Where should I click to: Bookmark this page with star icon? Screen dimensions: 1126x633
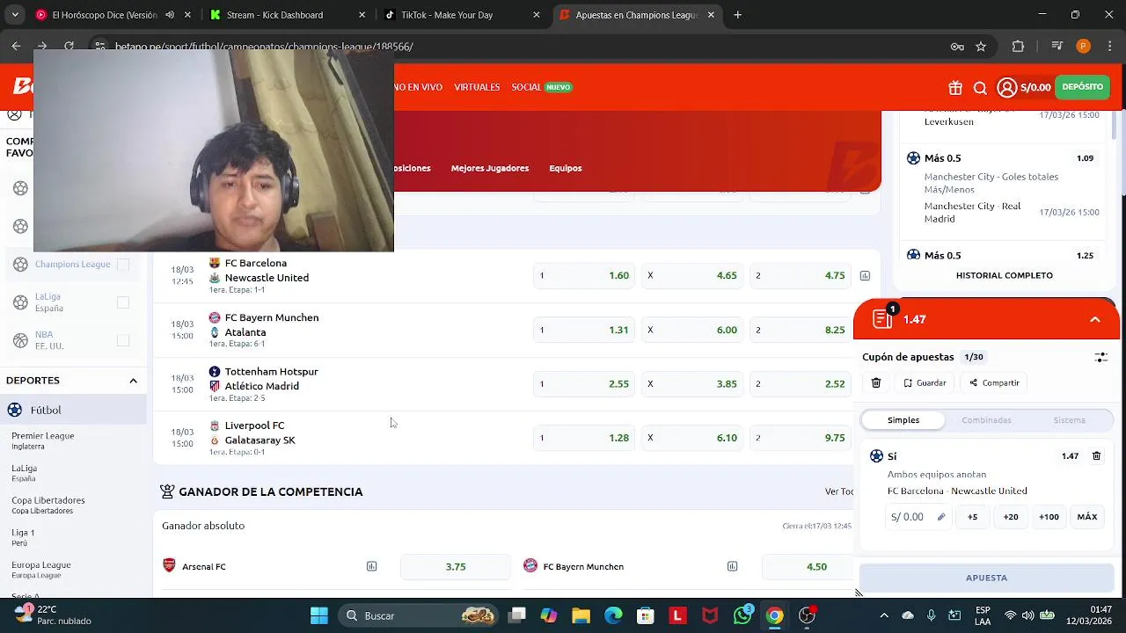click(x=981, y=47)
